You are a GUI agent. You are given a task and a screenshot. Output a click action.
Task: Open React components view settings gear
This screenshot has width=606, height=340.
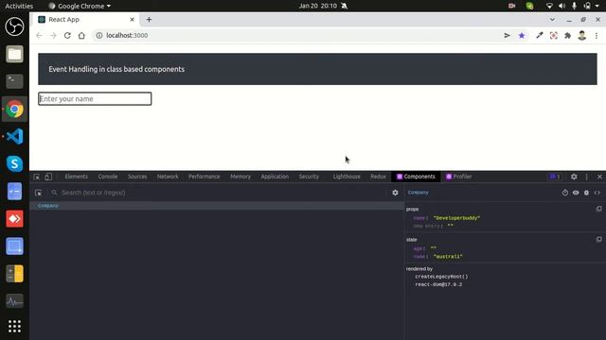point(395,193)
